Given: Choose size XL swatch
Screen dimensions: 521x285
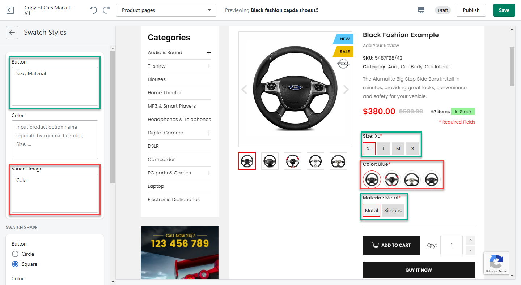Looking at the screenshot, I should tap(369, 148).
